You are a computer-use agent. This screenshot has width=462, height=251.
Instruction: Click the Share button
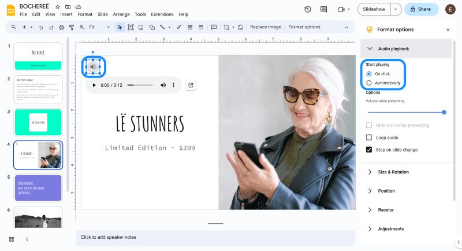pyautogui.click(x=422, y=9)
